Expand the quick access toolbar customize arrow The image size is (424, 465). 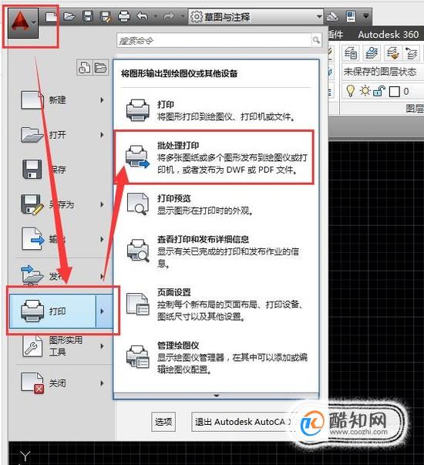(x=366, y=15)
